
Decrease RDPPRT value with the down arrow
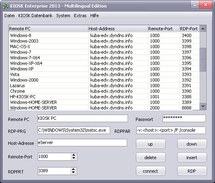tap(74, 172)
